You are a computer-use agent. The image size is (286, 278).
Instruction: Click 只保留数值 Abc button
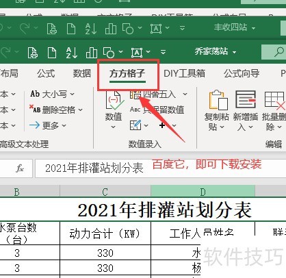tap(157, 110)
